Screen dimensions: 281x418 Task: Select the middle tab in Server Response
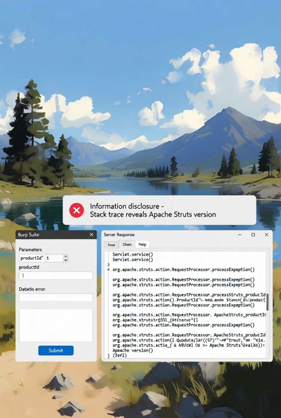(x=127, y=244)
